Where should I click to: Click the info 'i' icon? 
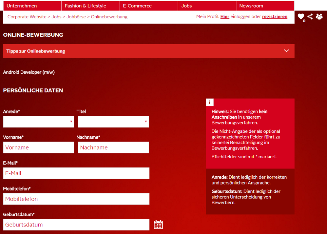[x=210, y=102]
